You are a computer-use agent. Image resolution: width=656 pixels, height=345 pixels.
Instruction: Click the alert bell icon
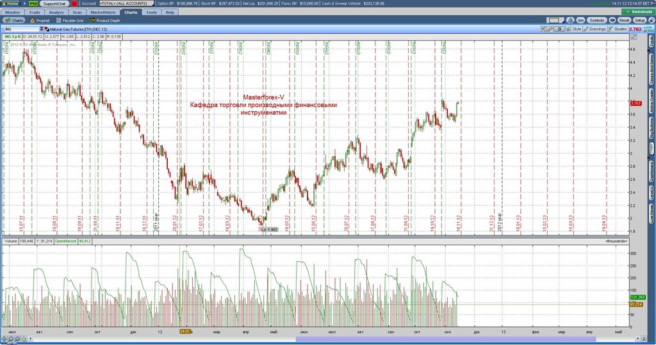coord(570,20)
